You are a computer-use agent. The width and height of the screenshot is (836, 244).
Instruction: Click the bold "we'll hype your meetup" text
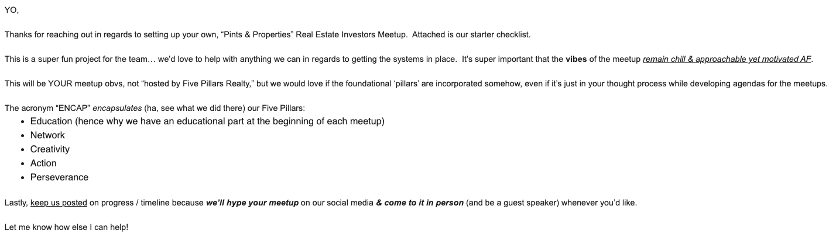click(x=252, y=203)
